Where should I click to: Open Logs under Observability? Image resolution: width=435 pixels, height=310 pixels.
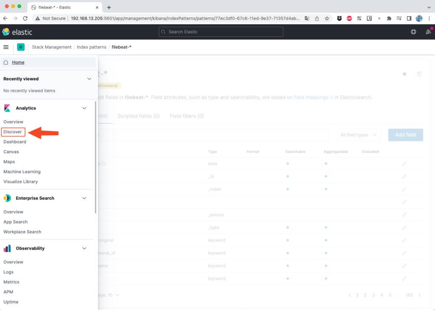click(x=8, y=272)
